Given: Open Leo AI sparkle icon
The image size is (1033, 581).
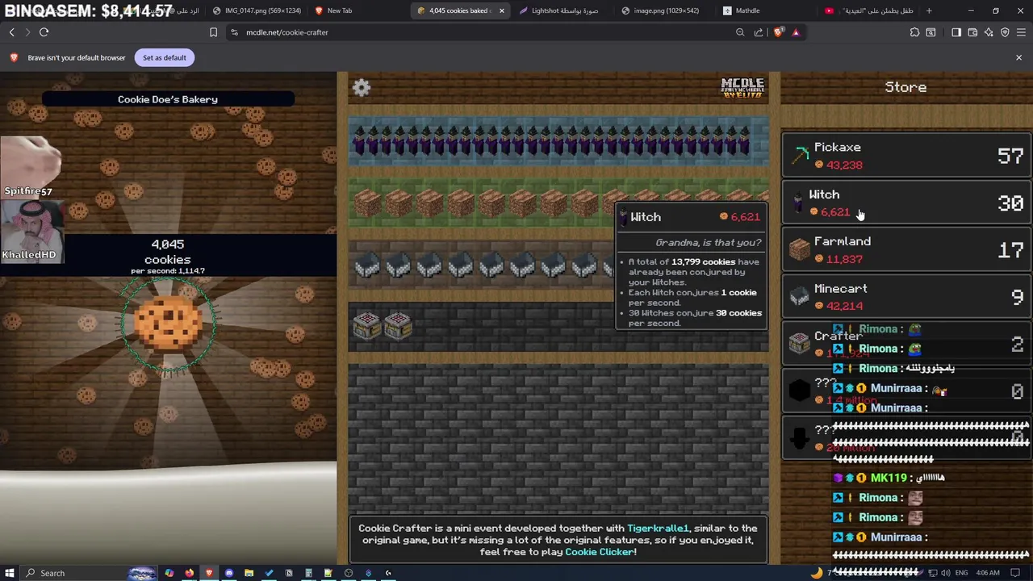Looking at the screenshot, I should pyautogui.click(x=989, y=32).
